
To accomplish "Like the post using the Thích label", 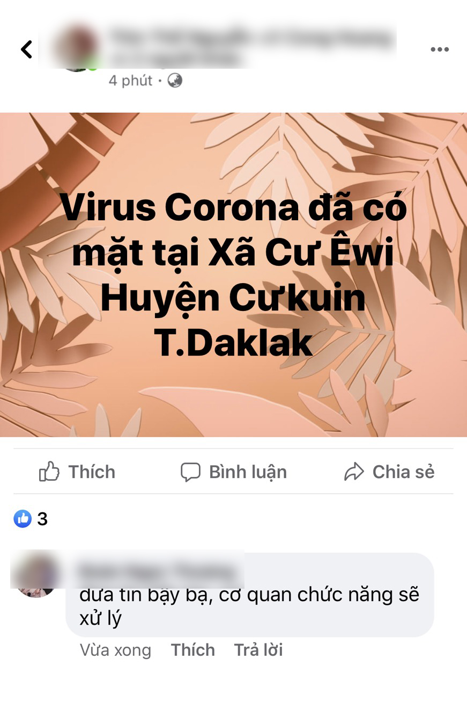I will (x=92, y=472).
